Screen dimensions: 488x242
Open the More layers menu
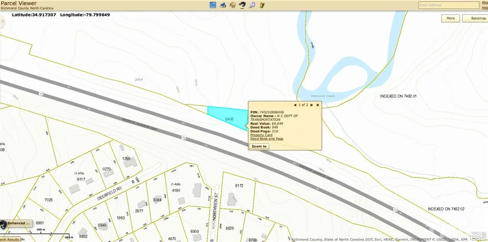tap(450, 18)
